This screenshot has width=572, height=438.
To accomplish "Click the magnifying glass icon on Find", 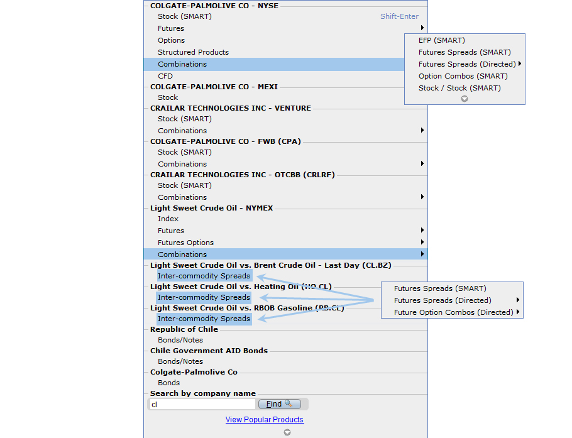I will coord(288,403).
